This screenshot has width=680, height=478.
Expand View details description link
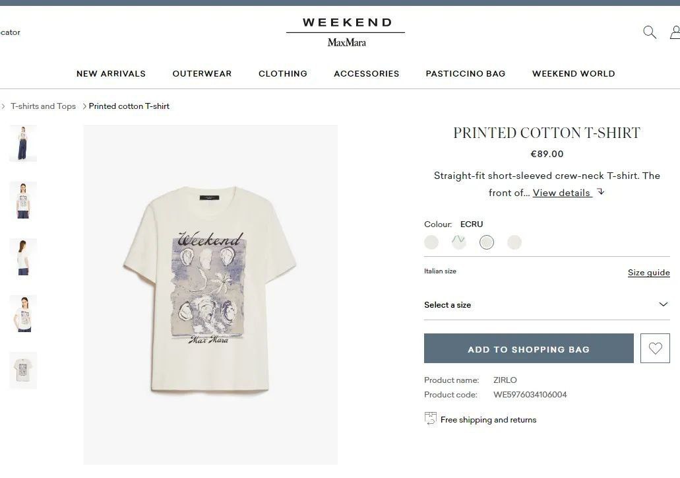561,193
